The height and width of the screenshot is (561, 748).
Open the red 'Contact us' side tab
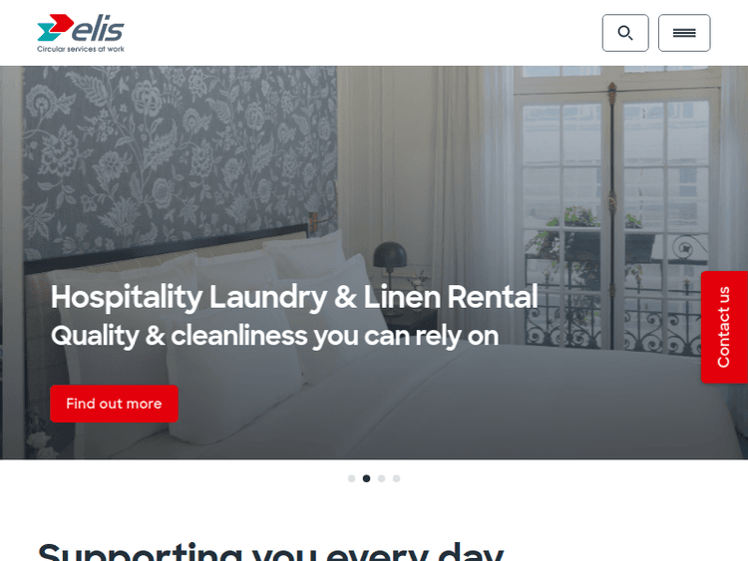point(724,327)
